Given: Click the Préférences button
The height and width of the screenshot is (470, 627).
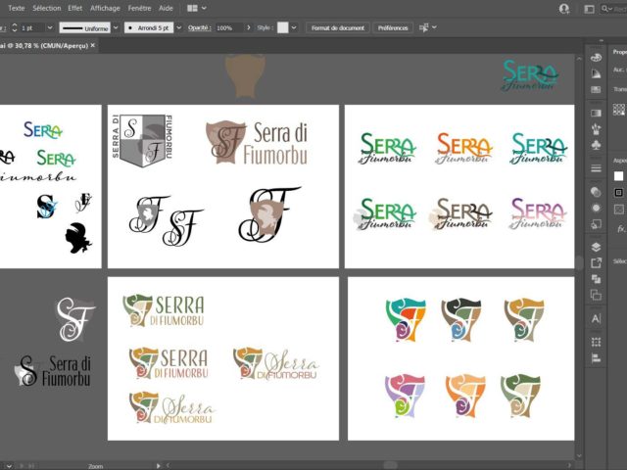Looking at the screenshot, I should click(x=393, y=28).
